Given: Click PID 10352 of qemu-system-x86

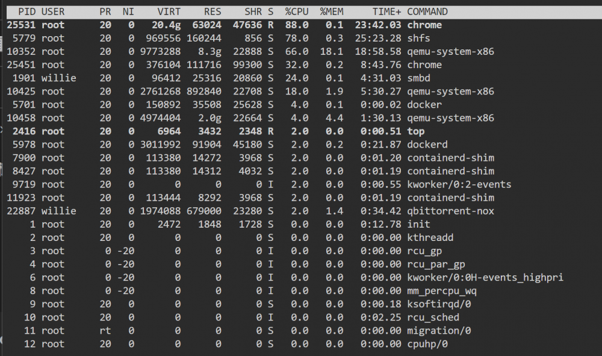Looking at the screenshot, I should (x=21, y=51).
